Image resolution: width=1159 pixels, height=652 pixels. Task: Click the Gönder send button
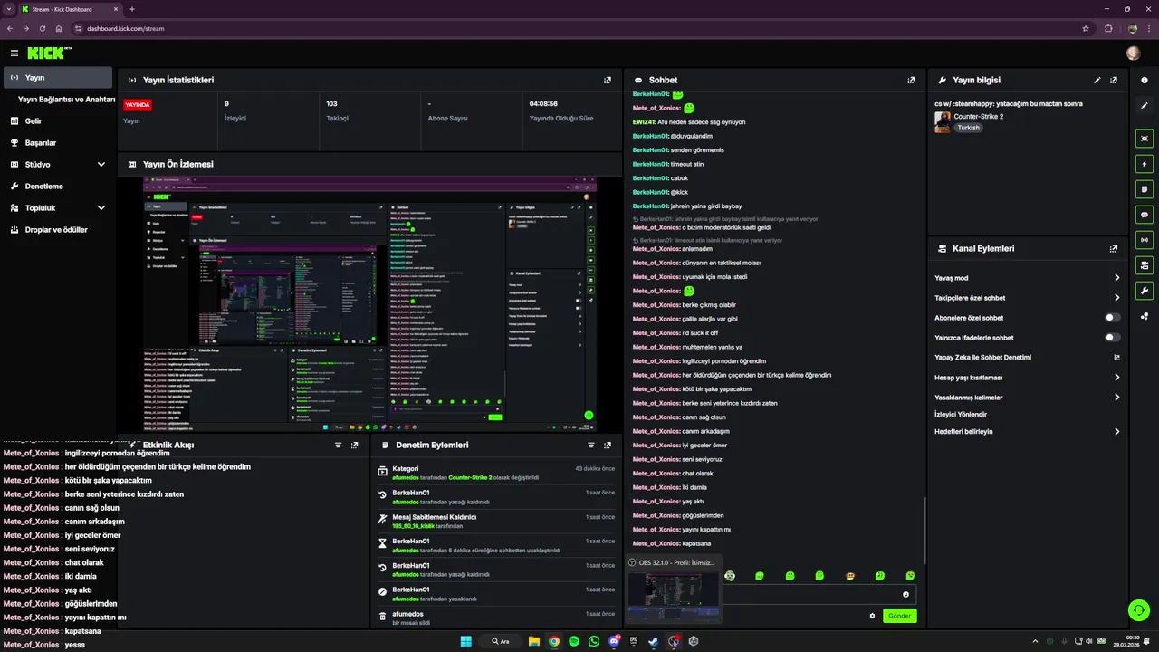(900, 616)
